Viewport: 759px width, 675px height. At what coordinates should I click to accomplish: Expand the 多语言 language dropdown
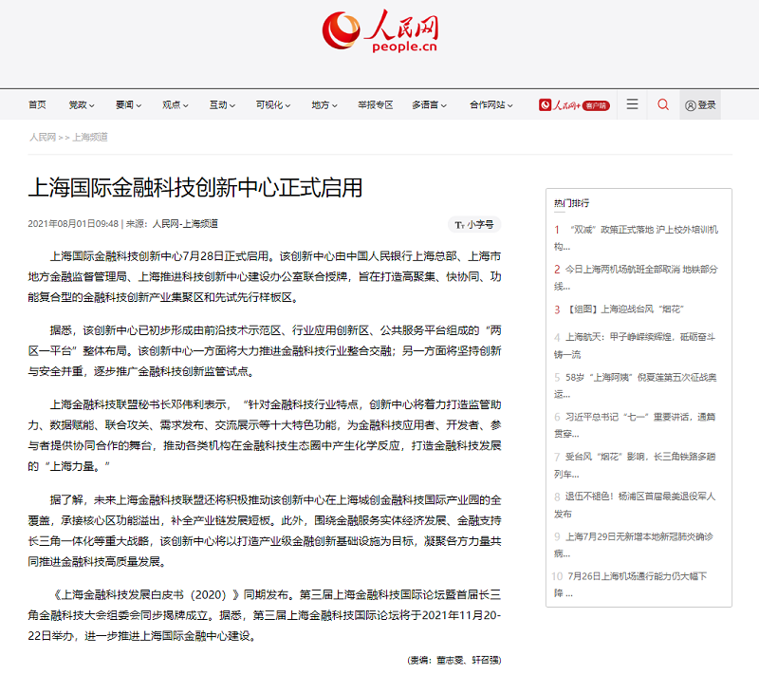[428, 105]
